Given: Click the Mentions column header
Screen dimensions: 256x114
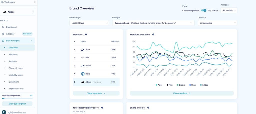Looking at the screenshot, I should (115, 41).
